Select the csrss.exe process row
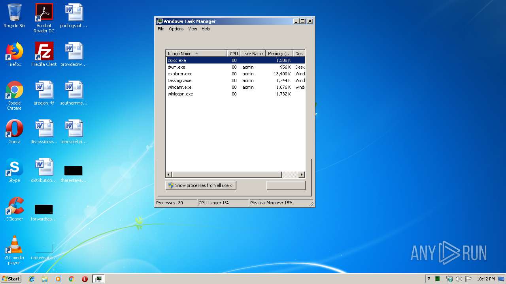 [x=235, y=60]
